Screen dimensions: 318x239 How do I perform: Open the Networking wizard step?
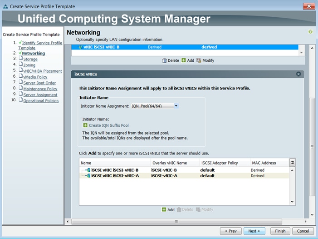tap(34, 54)
